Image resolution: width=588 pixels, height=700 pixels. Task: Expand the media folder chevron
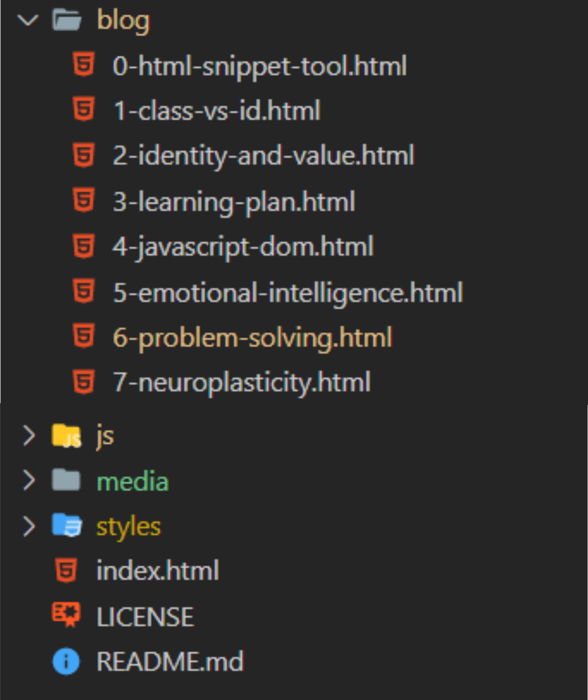pos(29,481)
